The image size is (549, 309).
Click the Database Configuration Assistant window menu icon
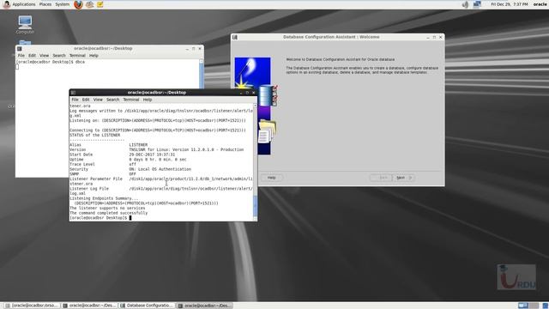235,37
